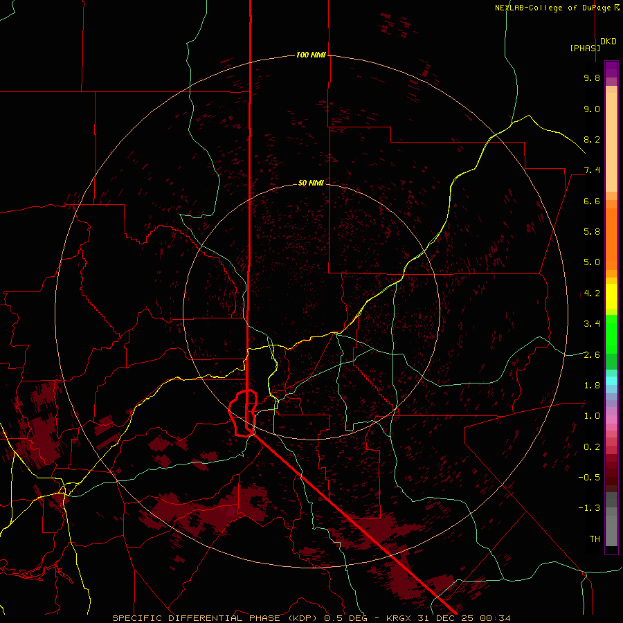
Task: Click the 100 NMI range ring label
Action: click(x=311, y=55)
